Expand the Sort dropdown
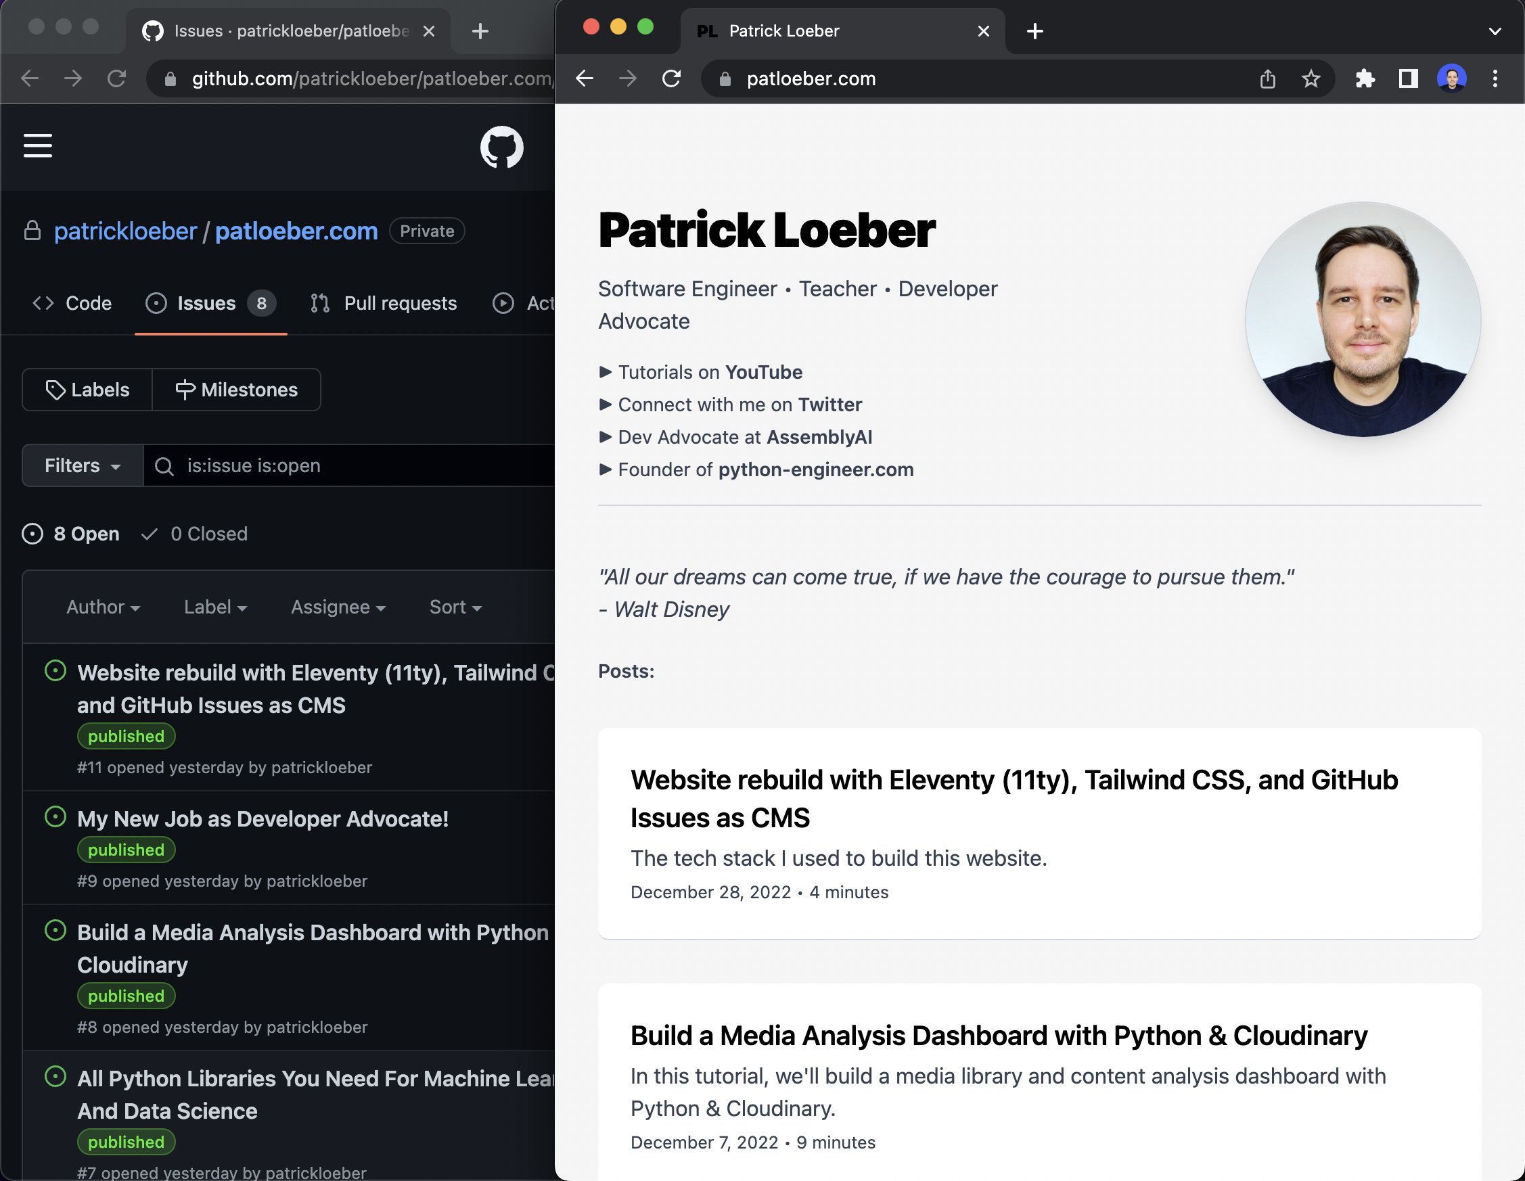 tap(455, 607)
